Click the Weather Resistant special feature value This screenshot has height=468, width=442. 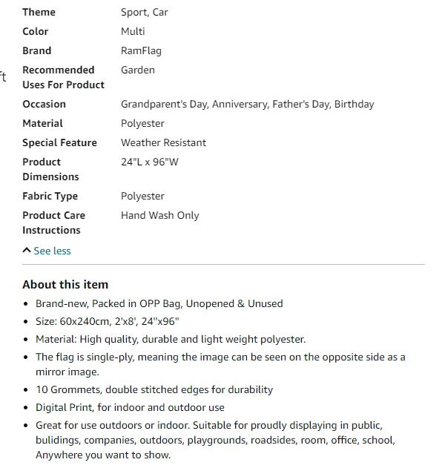(x=164, y=142)
